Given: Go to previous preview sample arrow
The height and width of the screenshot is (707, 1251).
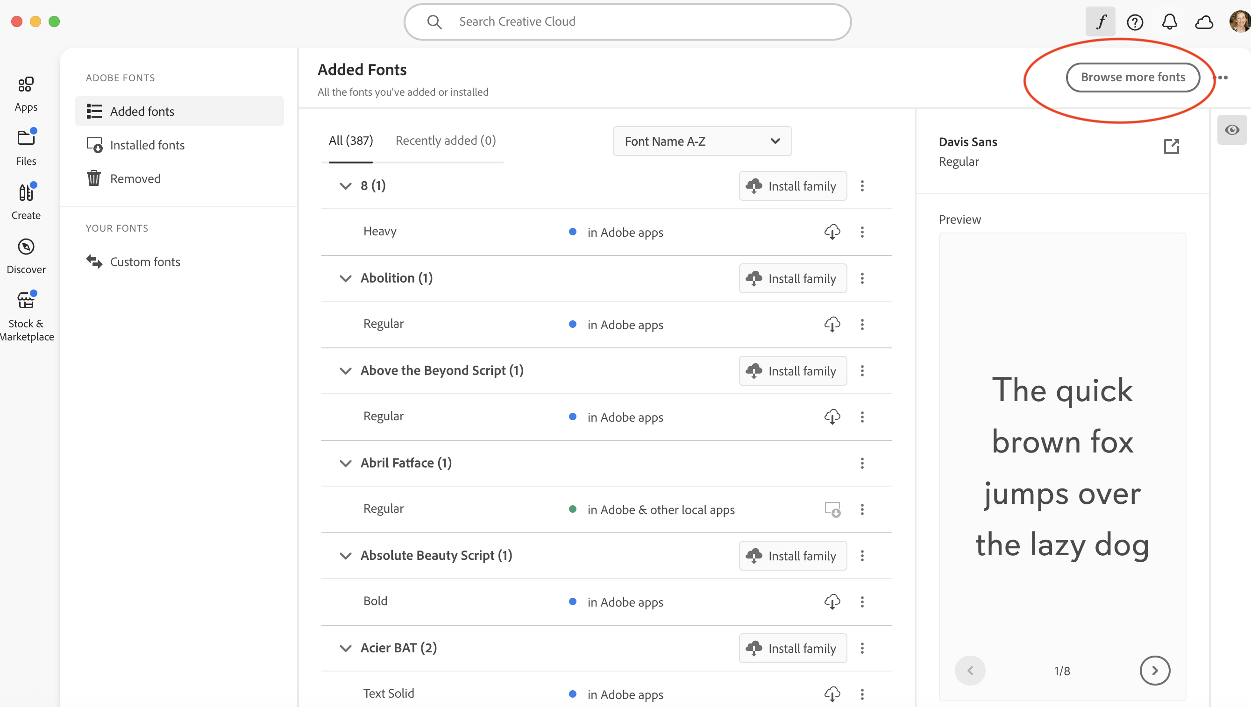Looking at the screenshot, I should coord(970,671).
